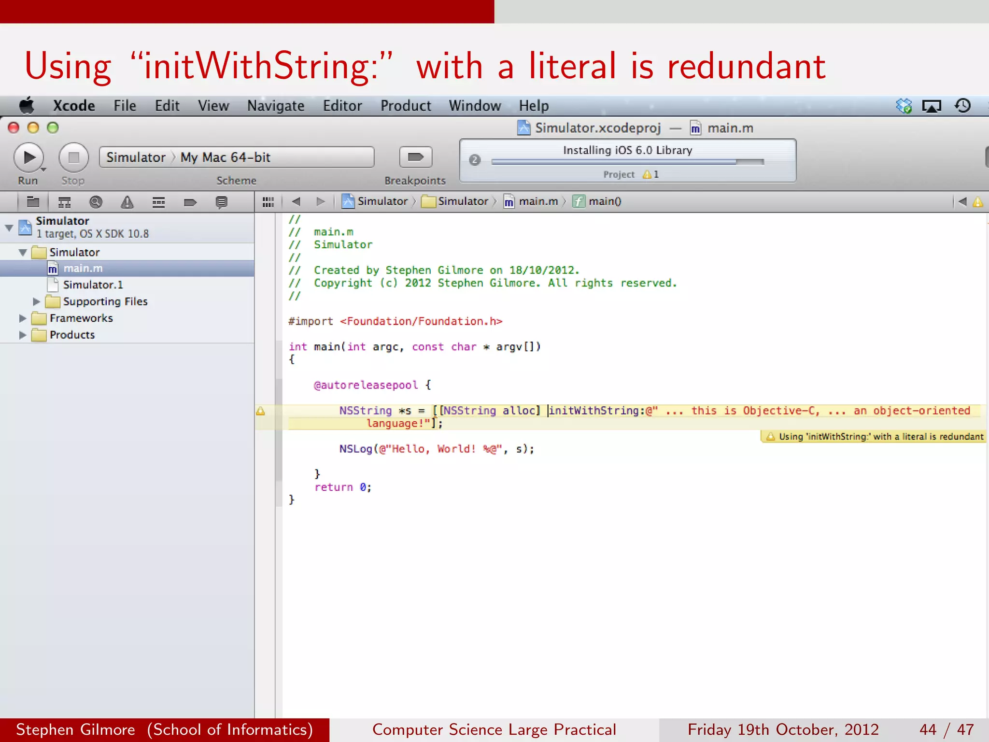This screenshot has height=742, width=989.
Task: Toggle the Breakpoints button
Action: tap(415, 157)
